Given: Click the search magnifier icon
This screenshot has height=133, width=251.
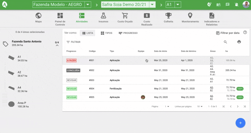Looking at the screenshot, I should pos(225,42).
